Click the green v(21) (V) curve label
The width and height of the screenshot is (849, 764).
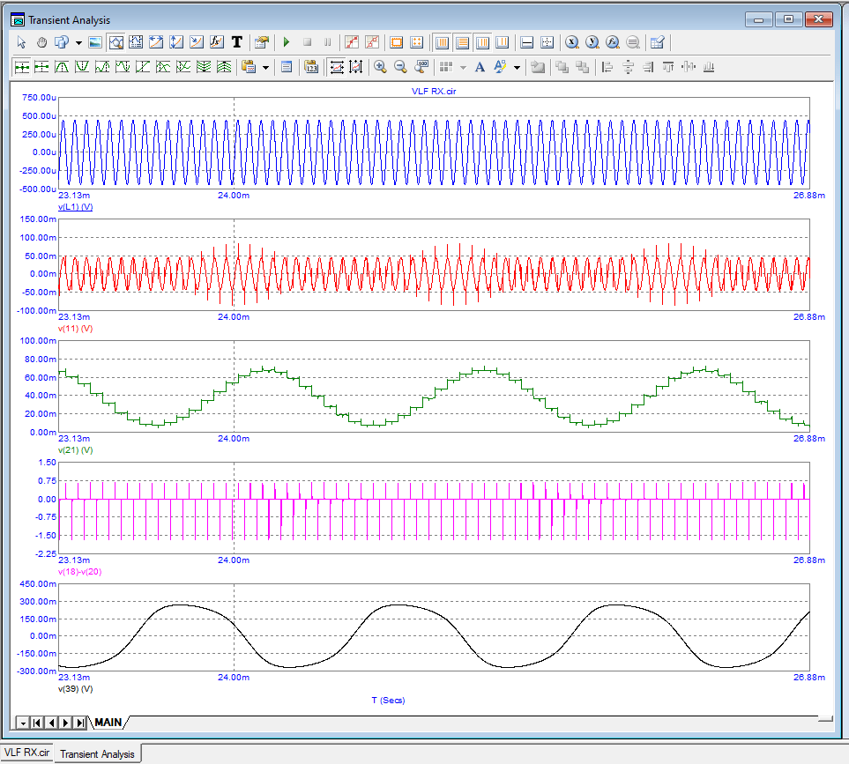75,450
